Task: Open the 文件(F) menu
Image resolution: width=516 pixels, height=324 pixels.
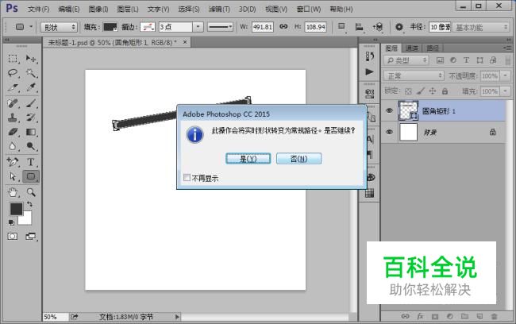Action: [39, 10]
